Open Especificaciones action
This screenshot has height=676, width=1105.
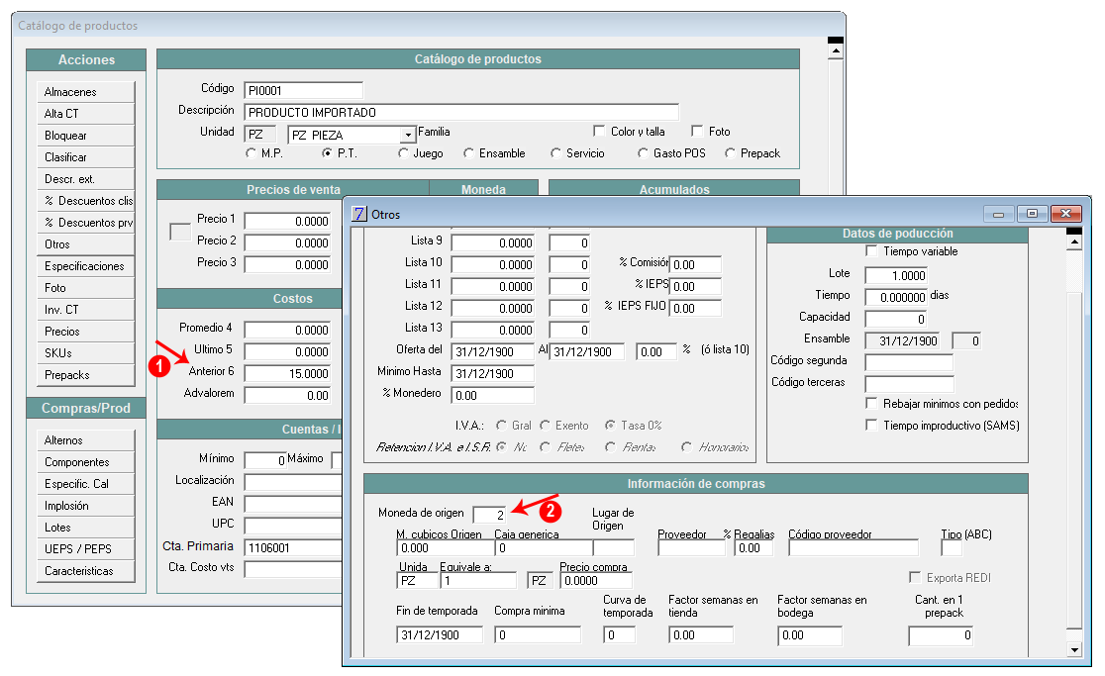[x=85, y=267]
